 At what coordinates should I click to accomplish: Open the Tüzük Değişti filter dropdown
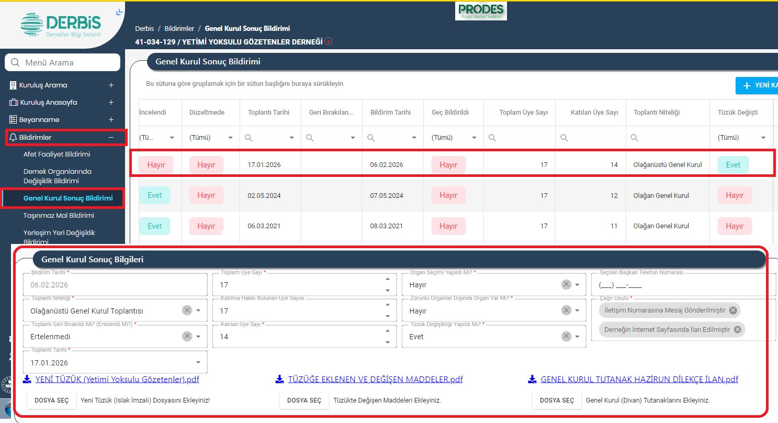pyautogui.click(x=763, y=138)
